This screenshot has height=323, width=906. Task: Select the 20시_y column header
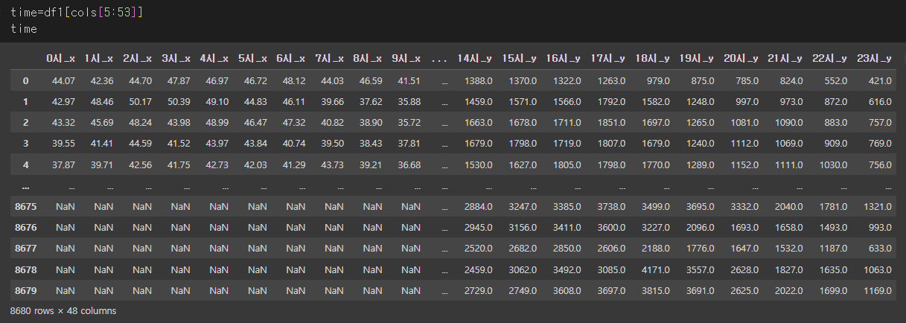tap(741, 58)
